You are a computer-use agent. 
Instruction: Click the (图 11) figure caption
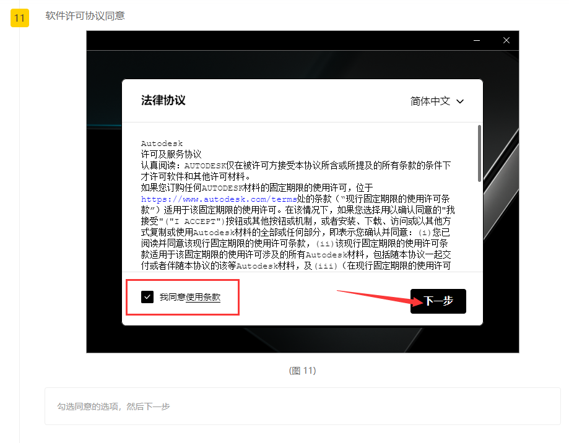(x=302, y=371)
